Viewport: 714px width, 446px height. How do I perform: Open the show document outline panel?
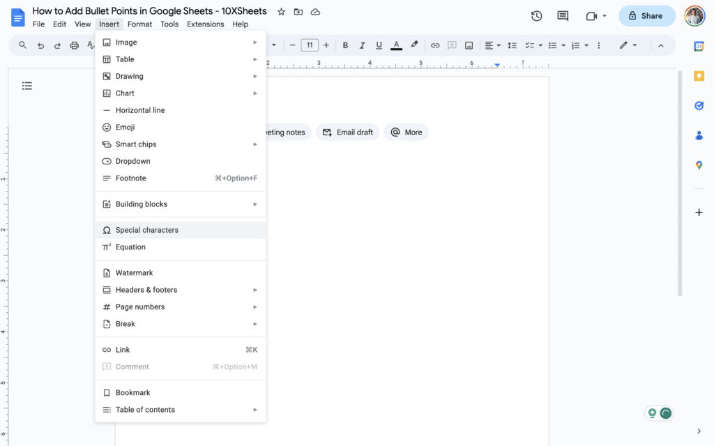coord(27,86)
